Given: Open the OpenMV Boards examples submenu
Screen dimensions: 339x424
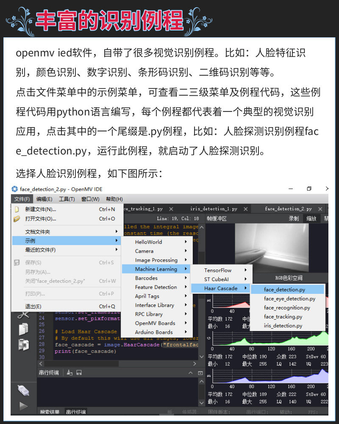Looking at the screenshot, I should coord(157,323).
